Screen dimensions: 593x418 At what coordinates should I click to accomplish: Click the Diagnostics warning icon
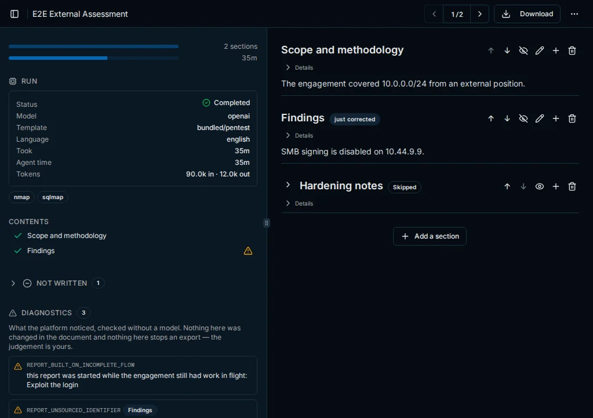[x=13, y=313]
